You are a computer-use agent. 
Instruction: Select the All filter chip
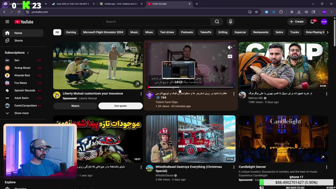tap(57, 32)
